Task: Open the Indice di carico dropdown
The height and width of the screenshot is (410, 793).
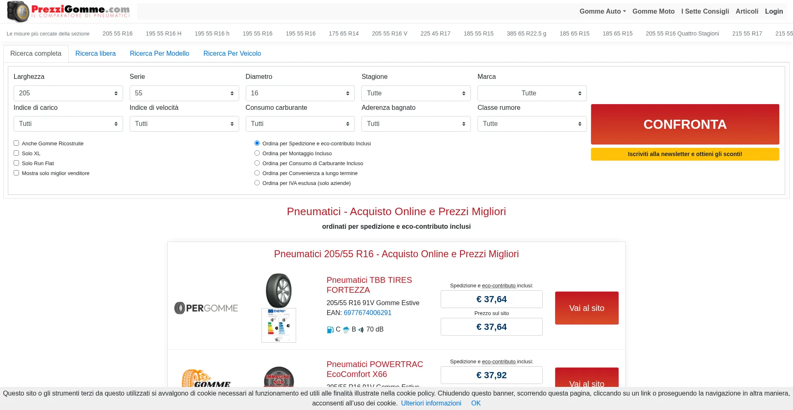Action: (68, 124)
